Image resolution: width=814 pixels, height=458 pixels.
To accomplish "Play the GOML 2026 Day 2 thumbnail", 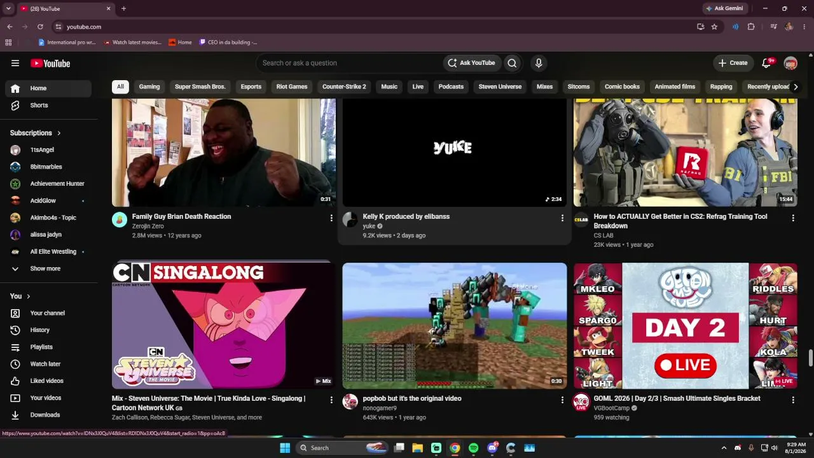I will point(686,326).
